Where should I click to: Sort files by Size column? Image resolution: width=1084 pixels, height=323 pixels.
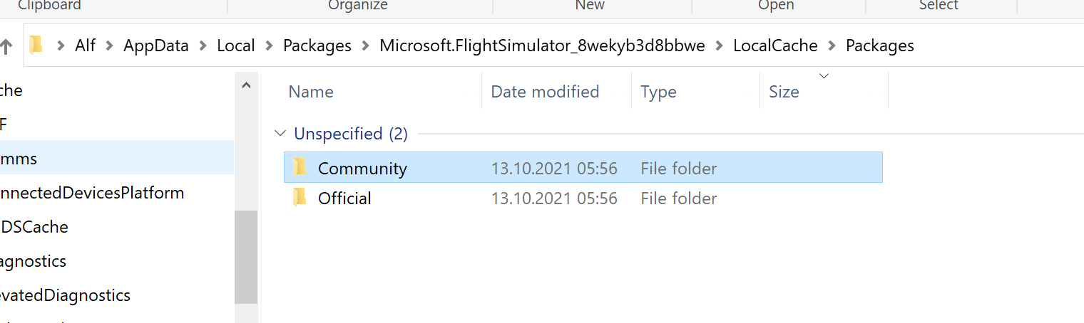(784, 92)
